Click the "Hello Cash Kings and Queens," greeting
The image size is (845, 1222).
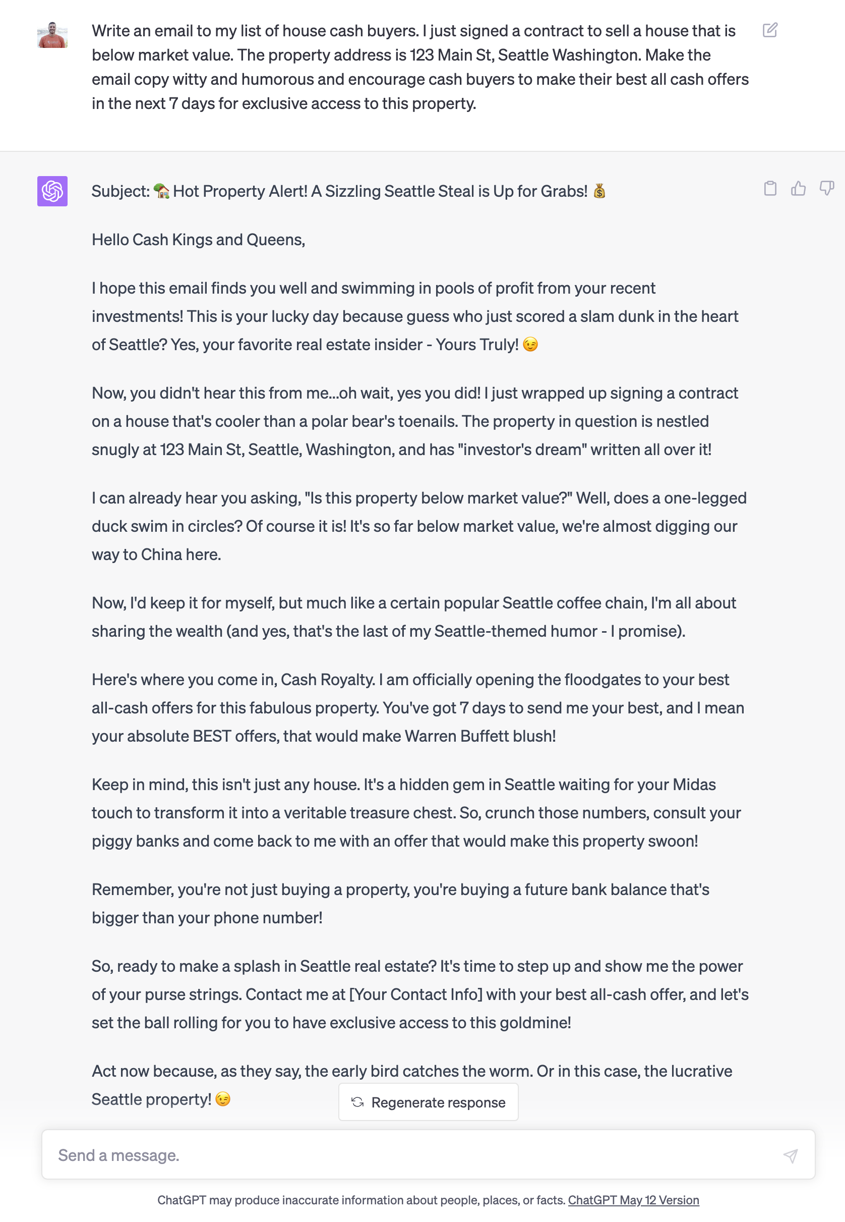coord(199,240)
